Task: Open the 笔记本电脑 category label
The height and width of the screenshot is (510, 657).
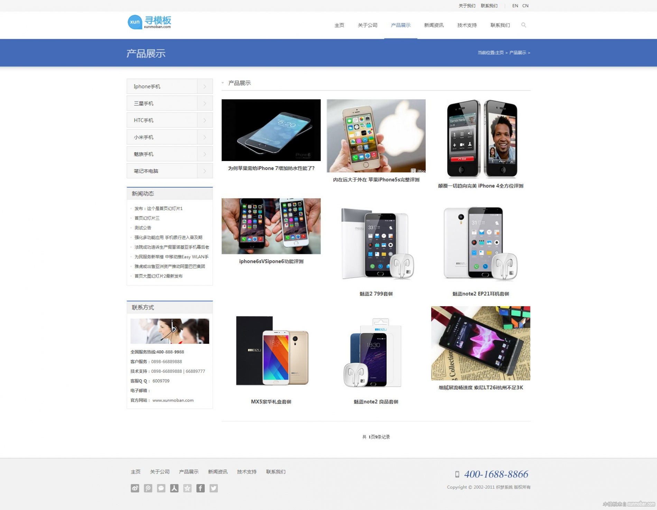Action: [x=146, y=171]
